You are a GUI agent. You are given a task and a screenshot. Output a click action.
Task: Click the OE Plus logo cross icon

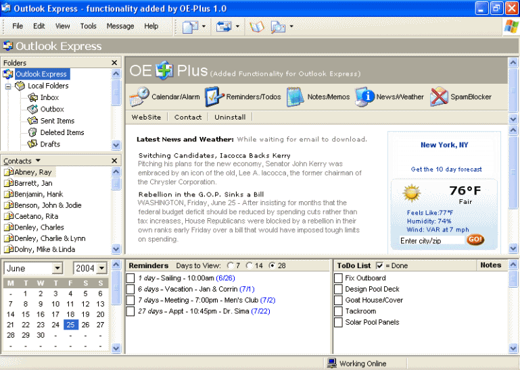click(164, 70)
